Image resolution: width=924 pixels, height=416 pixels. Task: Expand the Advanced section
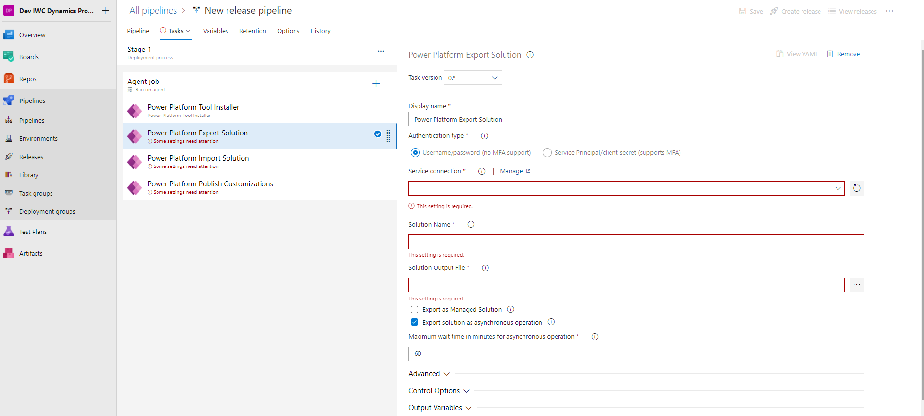point(429,374)
